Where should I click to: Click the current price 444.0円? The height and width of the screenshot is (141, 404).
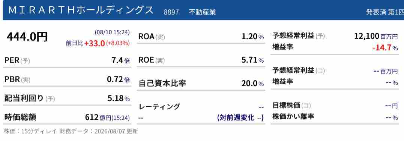click(27, 37)
